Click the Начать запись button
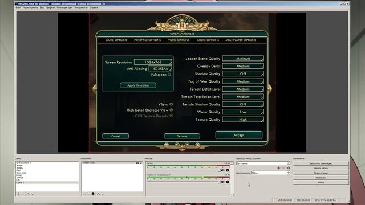Screen dimensions: 365x205 321,168
